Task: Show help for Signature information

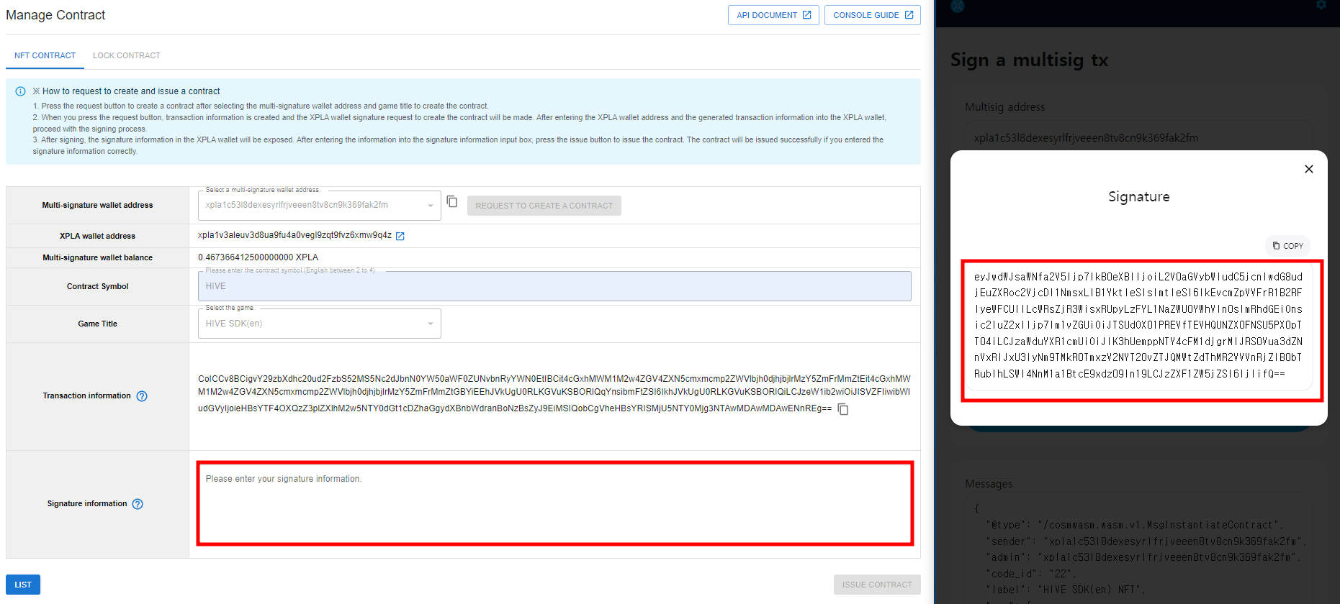Action: click(x=138, y=504)
